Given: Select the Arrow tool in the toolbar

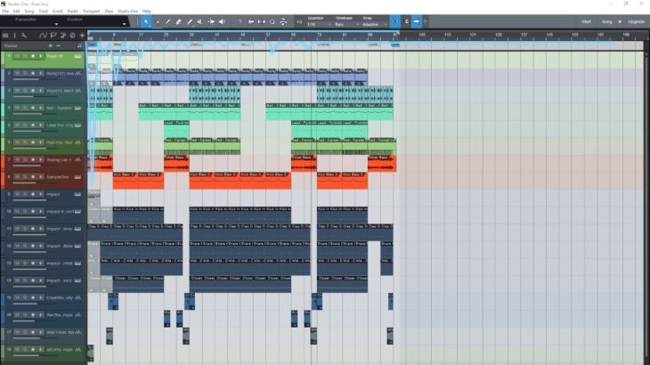Looking at the screenshot, I should [x=146, y=21].
